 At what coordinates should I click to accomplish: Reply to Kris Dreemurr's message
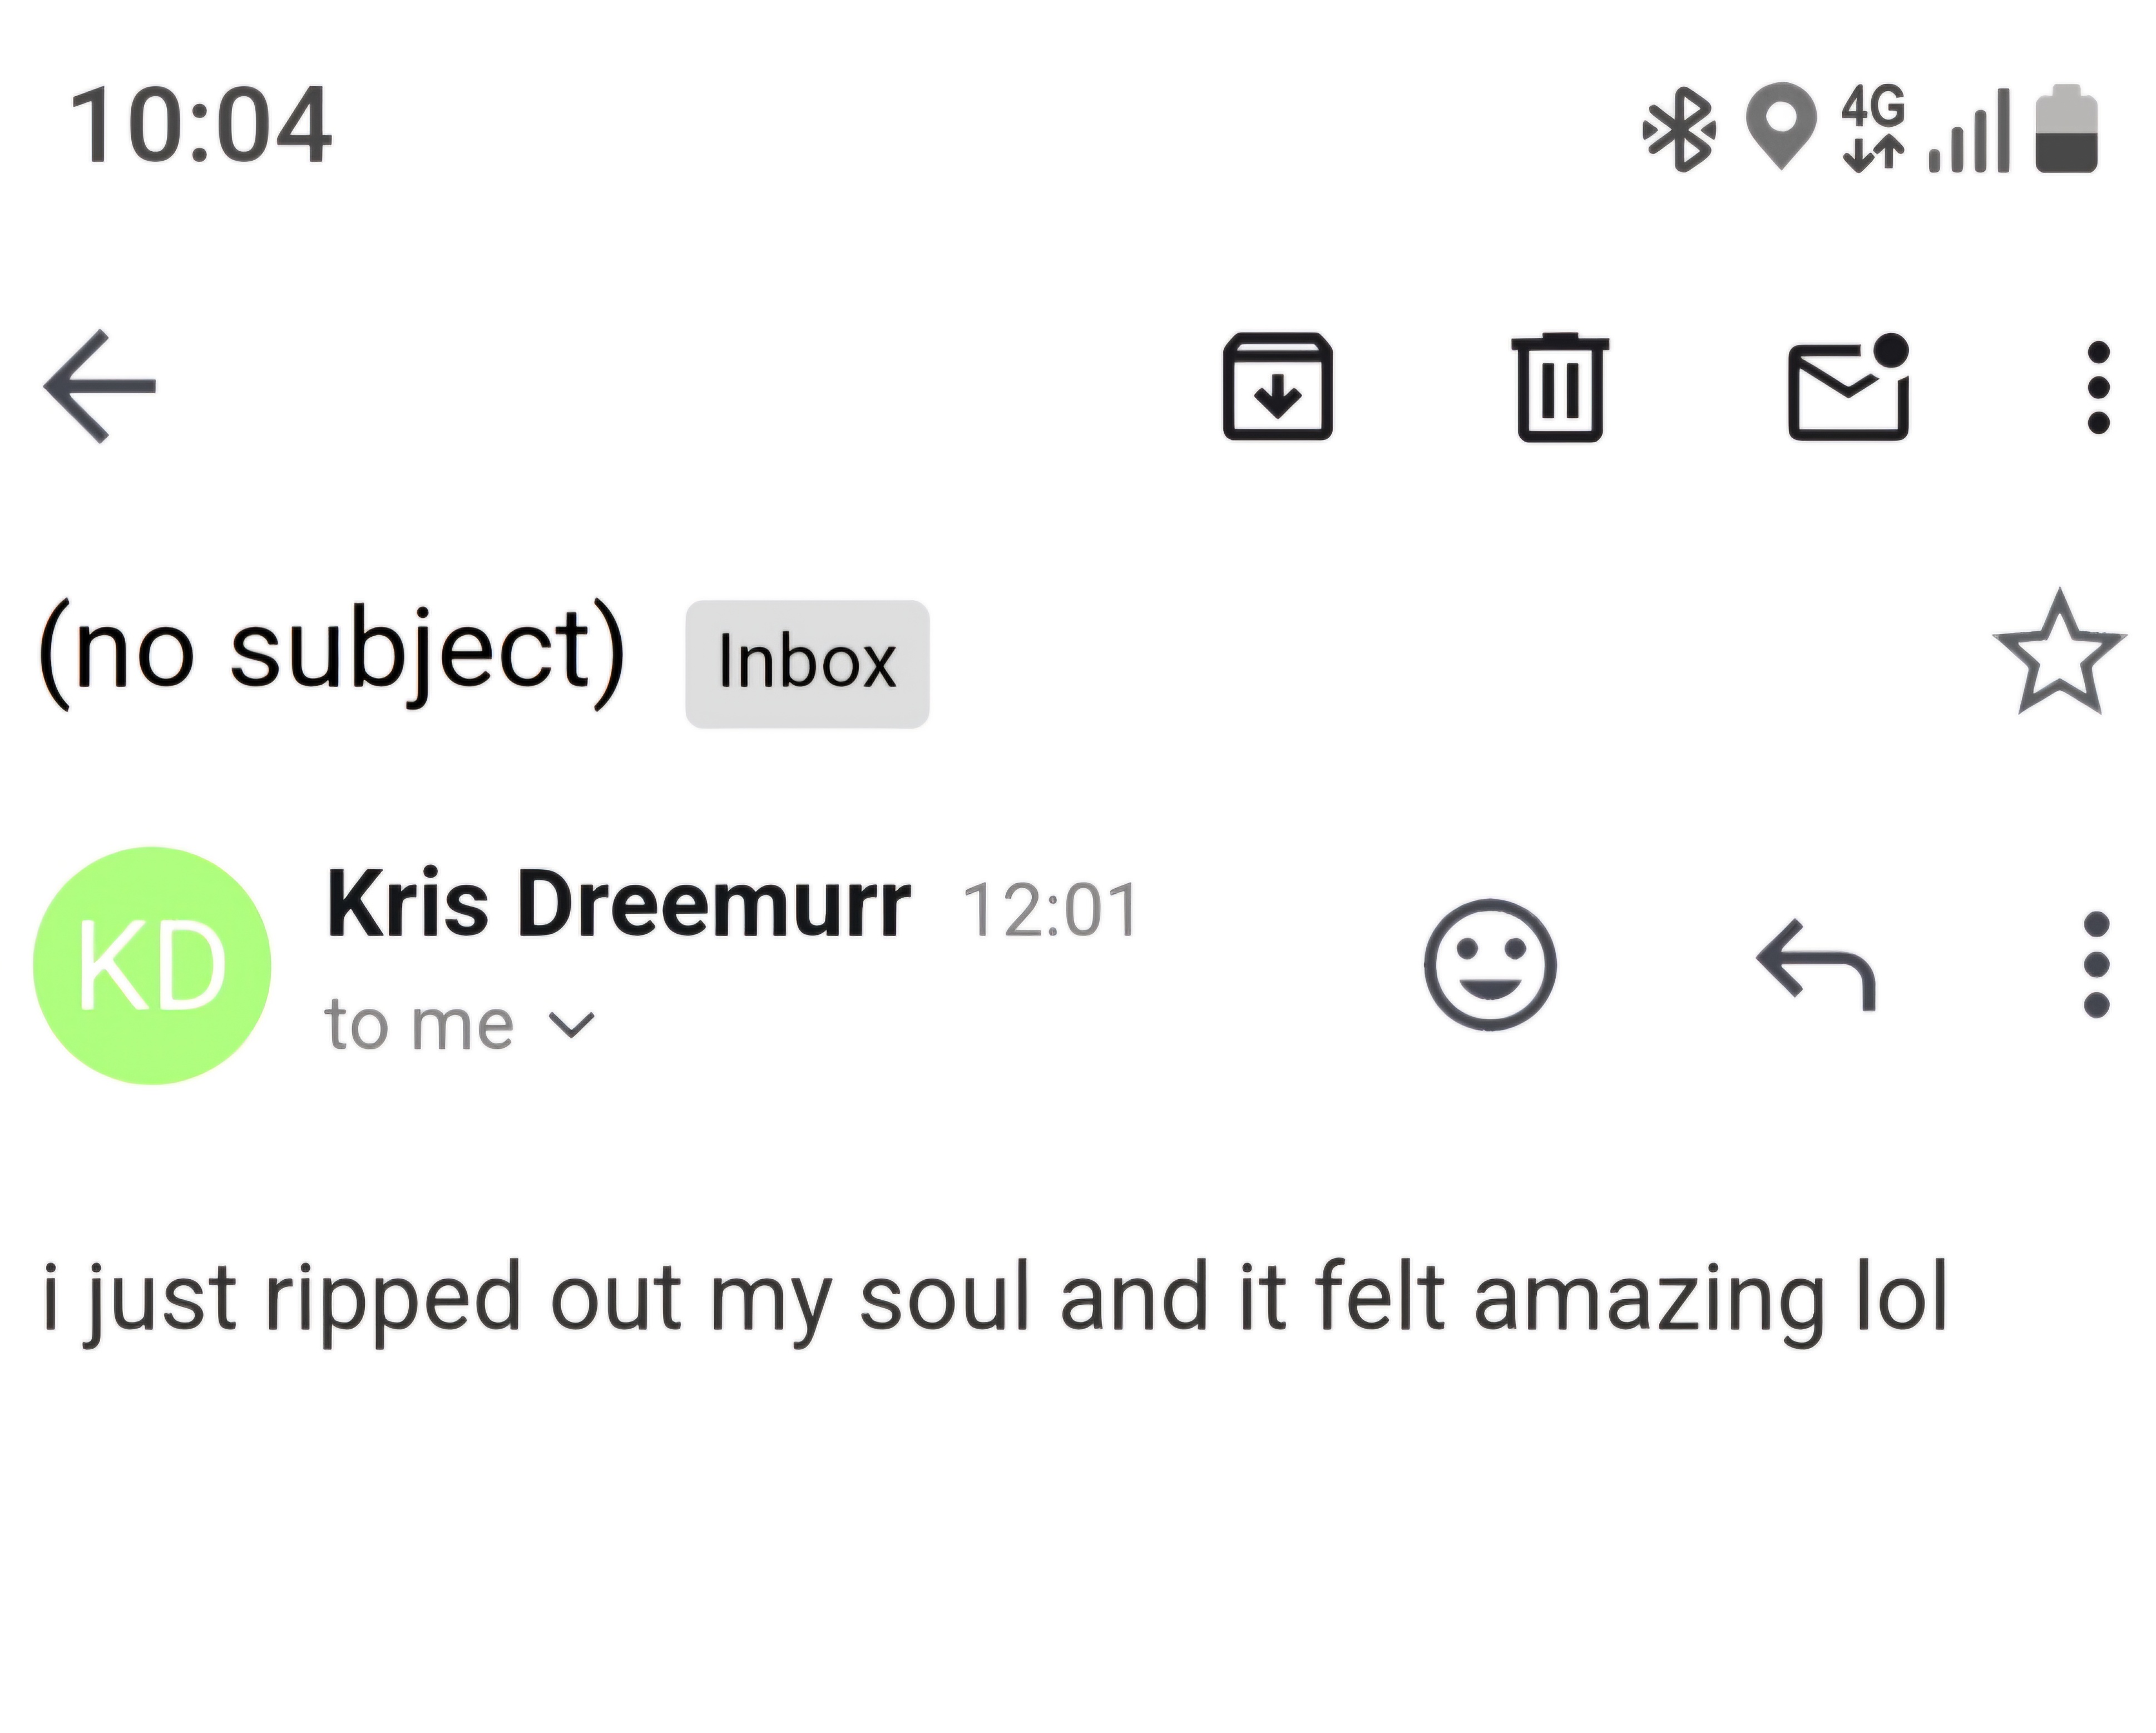click(1816, 964)
